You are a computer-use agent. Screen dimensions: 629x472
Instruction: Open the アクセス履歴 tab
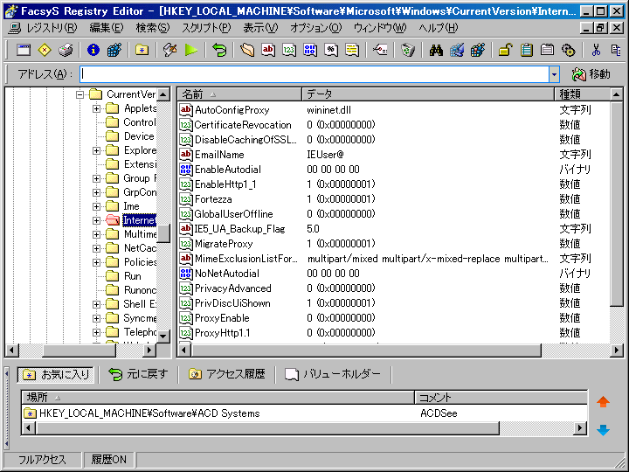(227, 374)
